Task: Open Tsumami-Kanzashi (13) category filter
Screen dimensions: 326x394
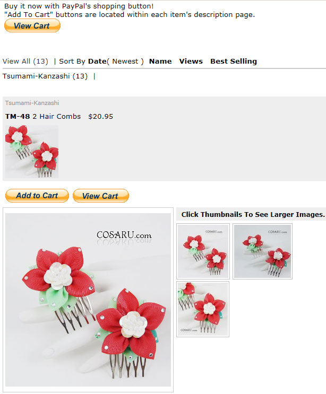Action: coord(45,76)
